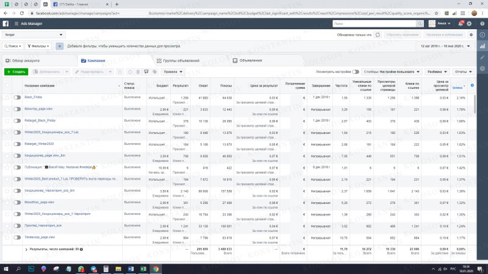Open the notifications bell

461,24
